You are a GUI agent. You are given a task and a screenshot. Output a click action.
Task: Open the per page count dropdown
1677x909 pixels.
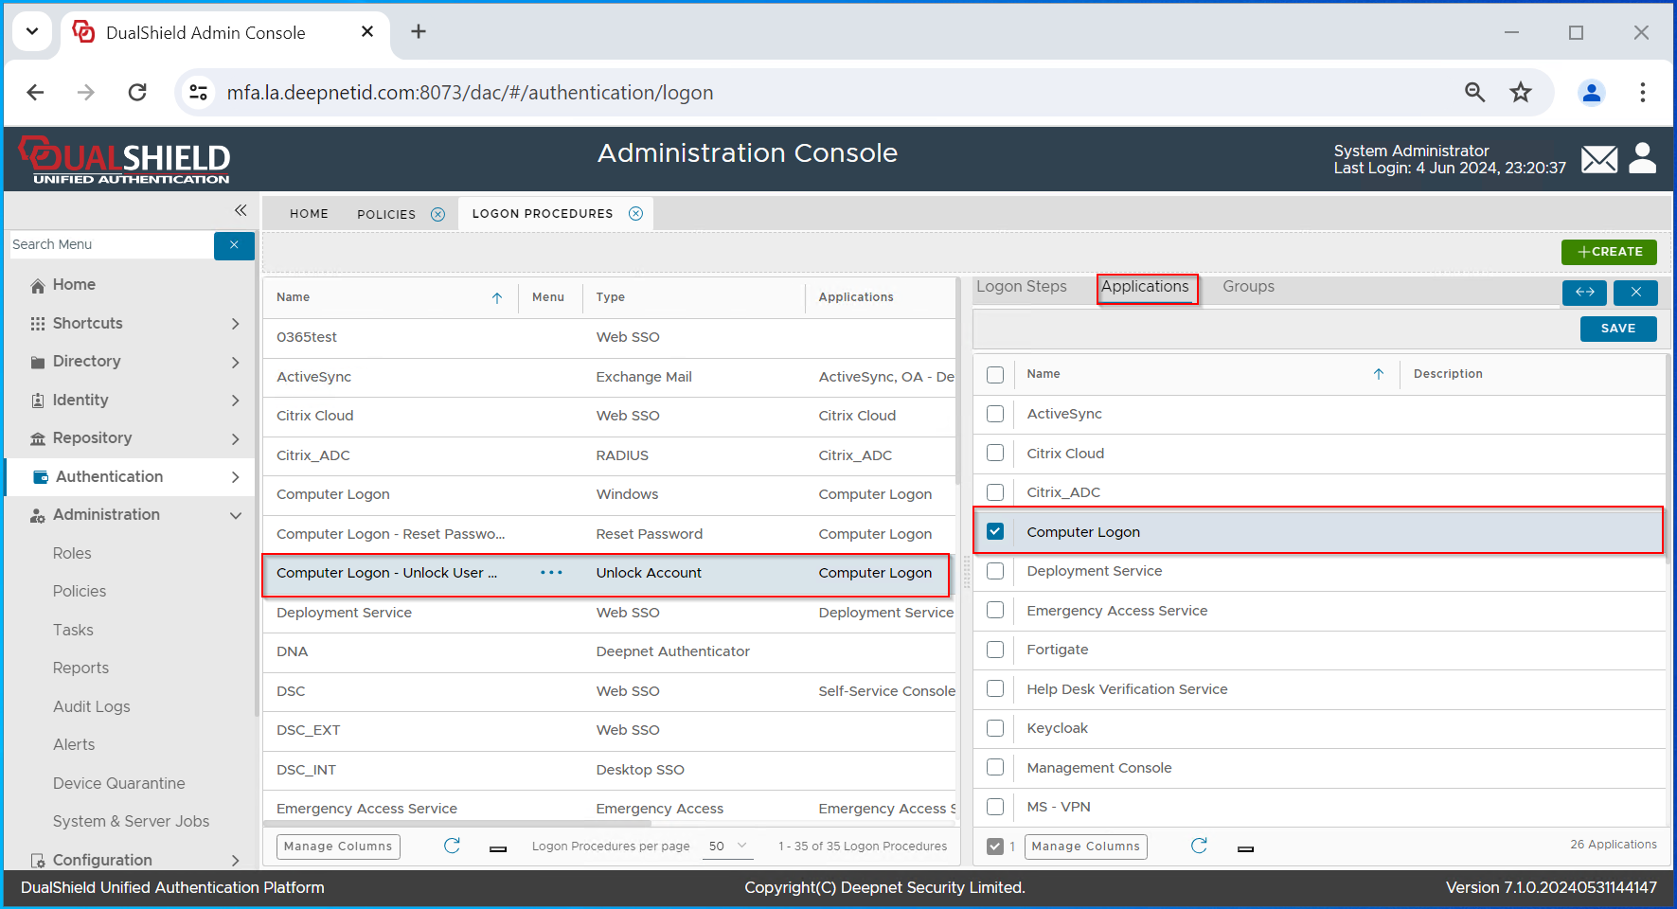click(727, 846)
